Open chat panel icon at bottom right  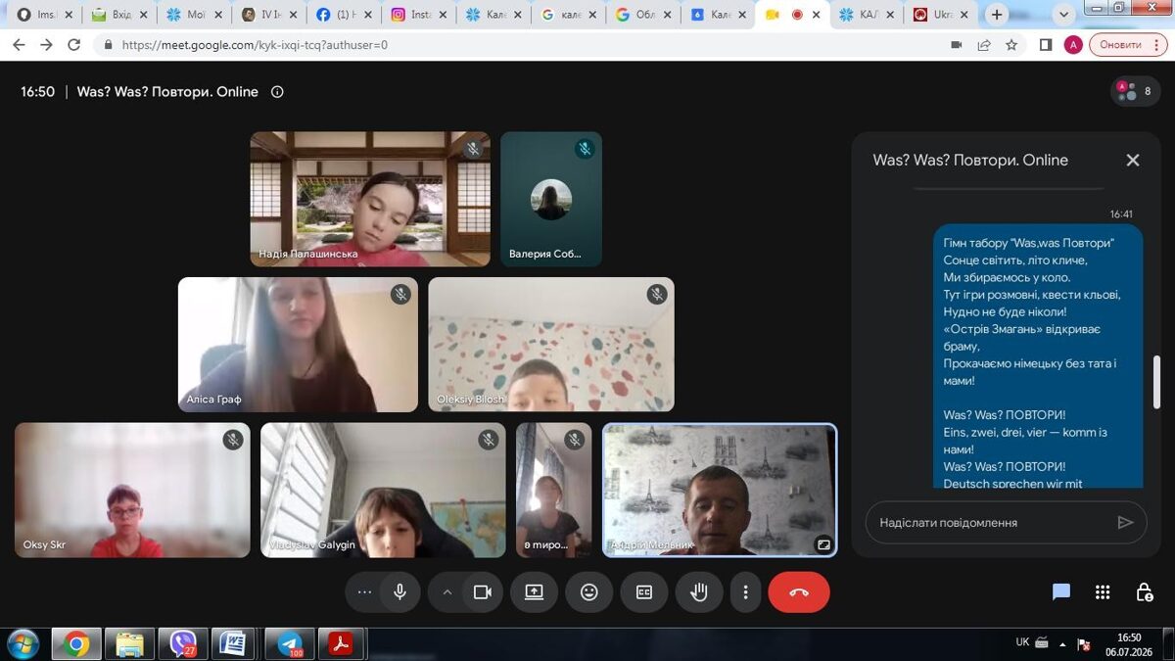tap(1061, 591)
